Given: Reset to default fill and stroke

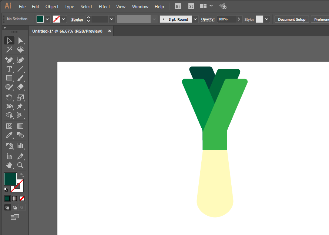Looking at the screenshot, I should 6,190.
